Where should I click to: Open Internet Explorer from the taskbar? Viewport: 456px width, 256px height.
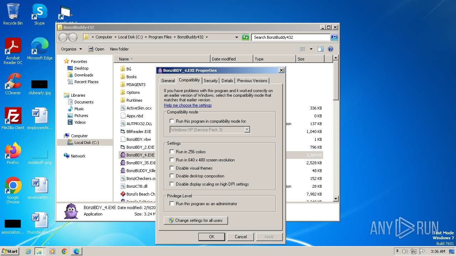28,251
